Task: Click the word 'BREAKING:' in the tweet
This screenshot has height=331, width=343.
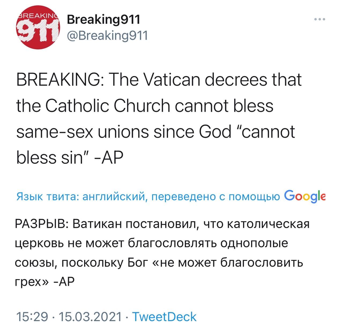Action: (x=60, y=80)
